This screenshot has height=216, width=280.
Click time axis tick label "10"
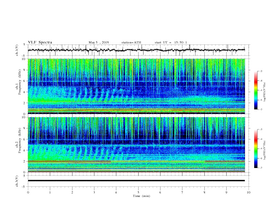click(x=249, y=192)
